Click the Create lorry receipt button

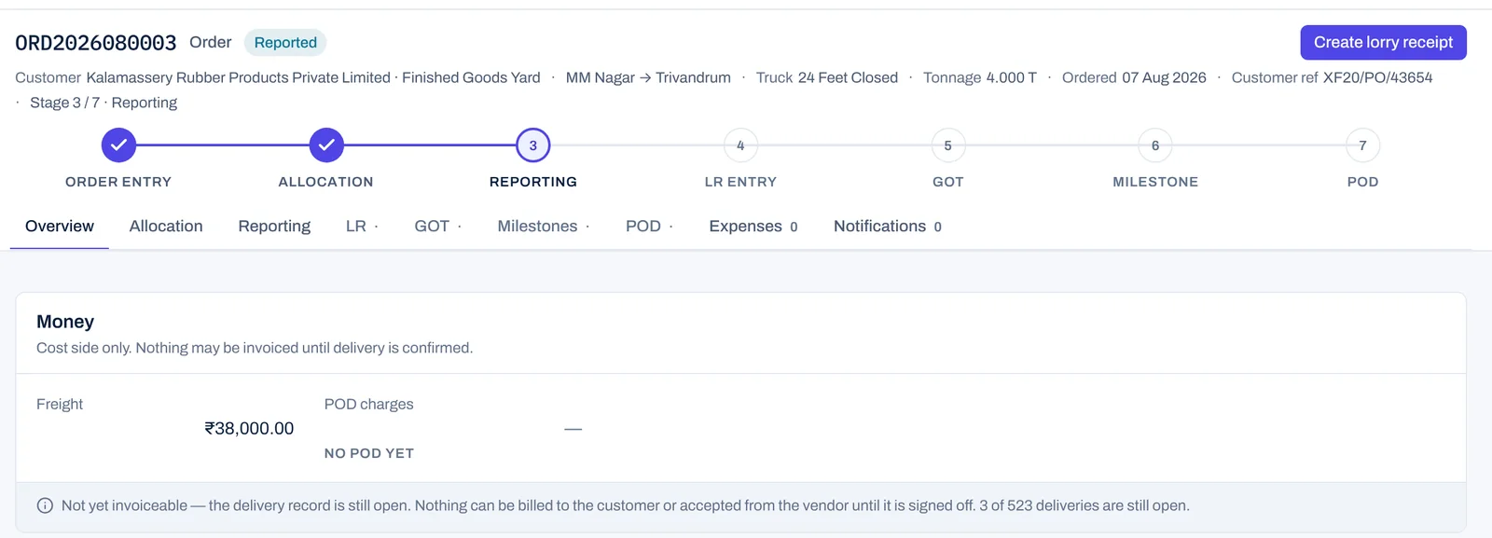1383,42
